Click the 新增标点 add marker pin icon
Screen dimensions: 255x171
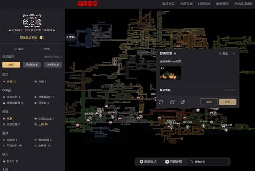142,162
